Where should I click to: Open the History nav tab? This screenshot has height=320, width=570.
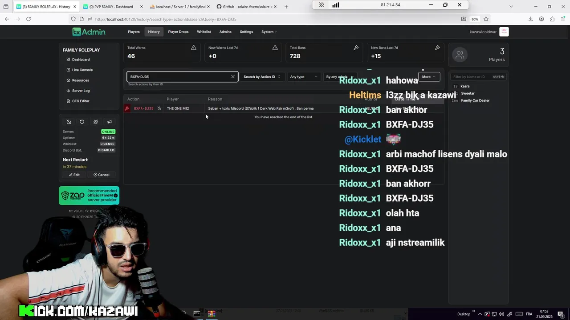pos(154,32)
